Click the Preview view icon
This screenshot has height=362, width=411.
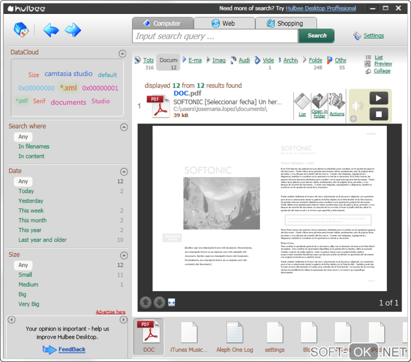(x=368, y=64)
